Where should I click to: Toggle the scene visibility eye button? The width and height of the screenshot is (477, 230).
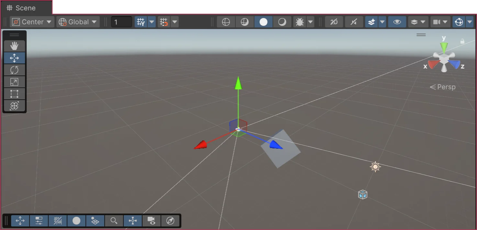click(397, 22)
